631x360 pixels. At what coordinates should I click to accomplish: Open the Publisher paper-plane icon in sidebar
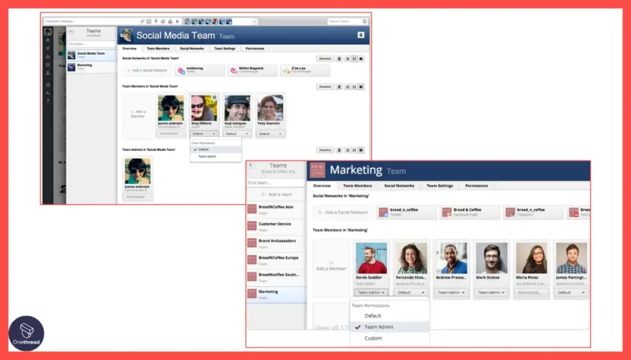click(x=48, y=48)
